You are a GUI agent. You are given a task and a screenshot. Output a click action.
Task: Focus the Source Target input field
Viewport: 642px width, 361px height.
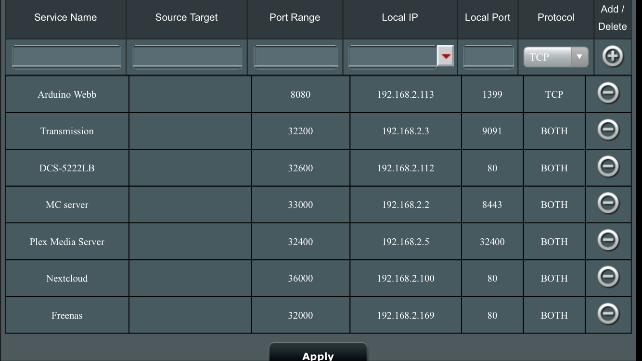coord(187,57)
